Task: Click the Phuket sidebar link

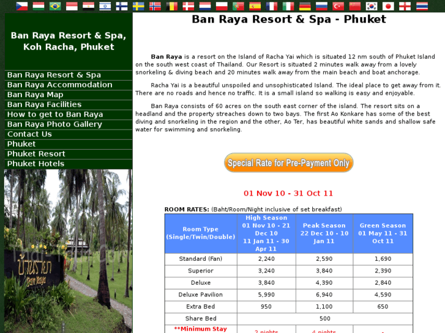Action: 69,144
